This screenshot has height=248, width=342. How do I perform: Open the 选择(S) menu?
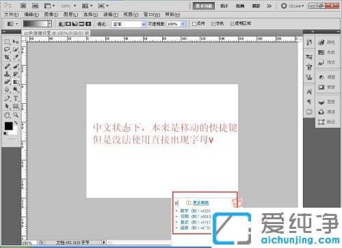click(90, 14)
